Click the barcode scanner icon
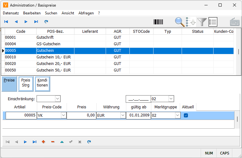 coord(158,22)
